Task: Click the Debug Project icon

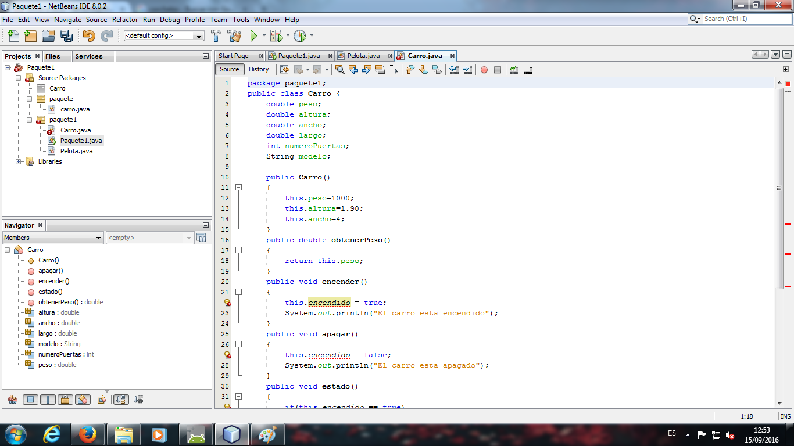Action: tap(278, 35)
